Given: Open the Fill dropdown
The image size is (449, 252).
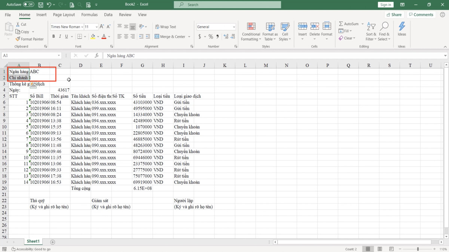Looking at the screenshot, I should click(345, 31).
